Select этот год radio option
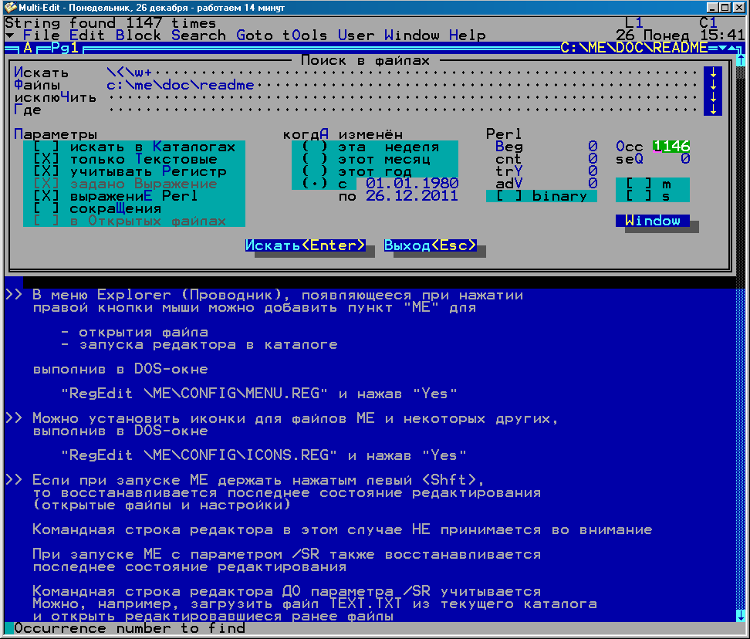Image resolution: width=750 pixels, height=639 pixels. (356, 171)
